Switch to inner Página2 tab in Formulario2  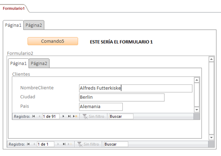pos(39,64)
